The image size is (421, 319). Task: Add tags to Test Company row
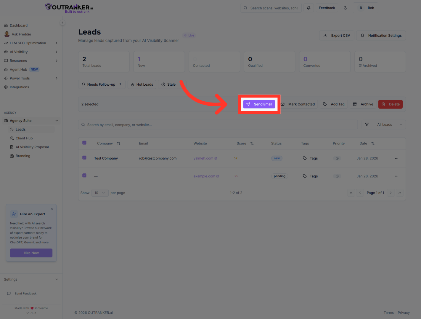pos(310,158)
